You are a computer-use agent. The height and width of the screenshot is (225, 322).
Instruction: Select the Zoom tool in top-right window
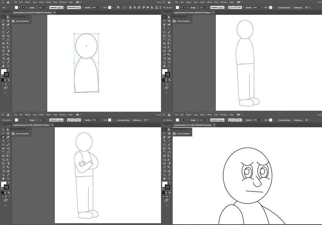(169, 66)
